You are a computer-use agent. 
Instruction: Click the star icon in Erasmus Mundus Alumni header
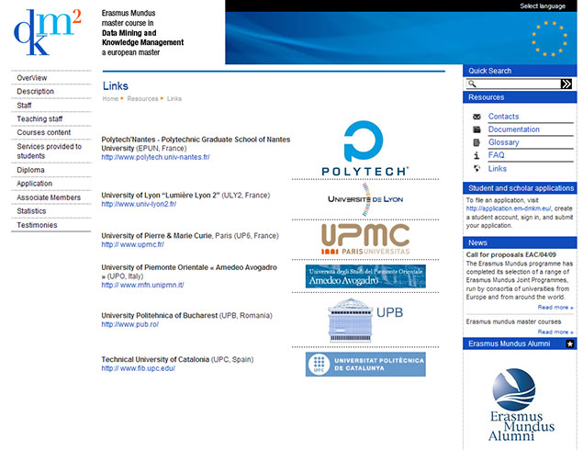pyautogui.click(x=570, y=344)
